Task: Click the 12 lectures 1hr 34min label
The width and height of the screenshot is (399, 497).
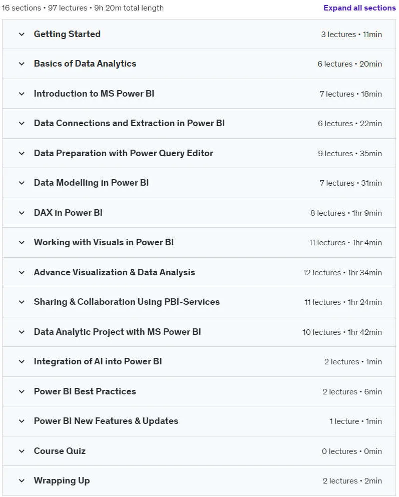Action: click(x=342, y=273)
